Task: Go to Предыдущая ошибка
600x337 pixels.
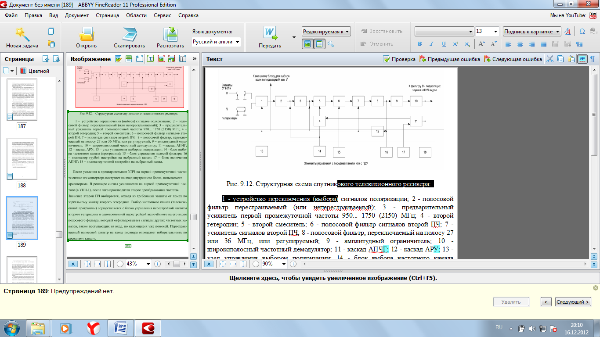Action: [x=450, y=59]
